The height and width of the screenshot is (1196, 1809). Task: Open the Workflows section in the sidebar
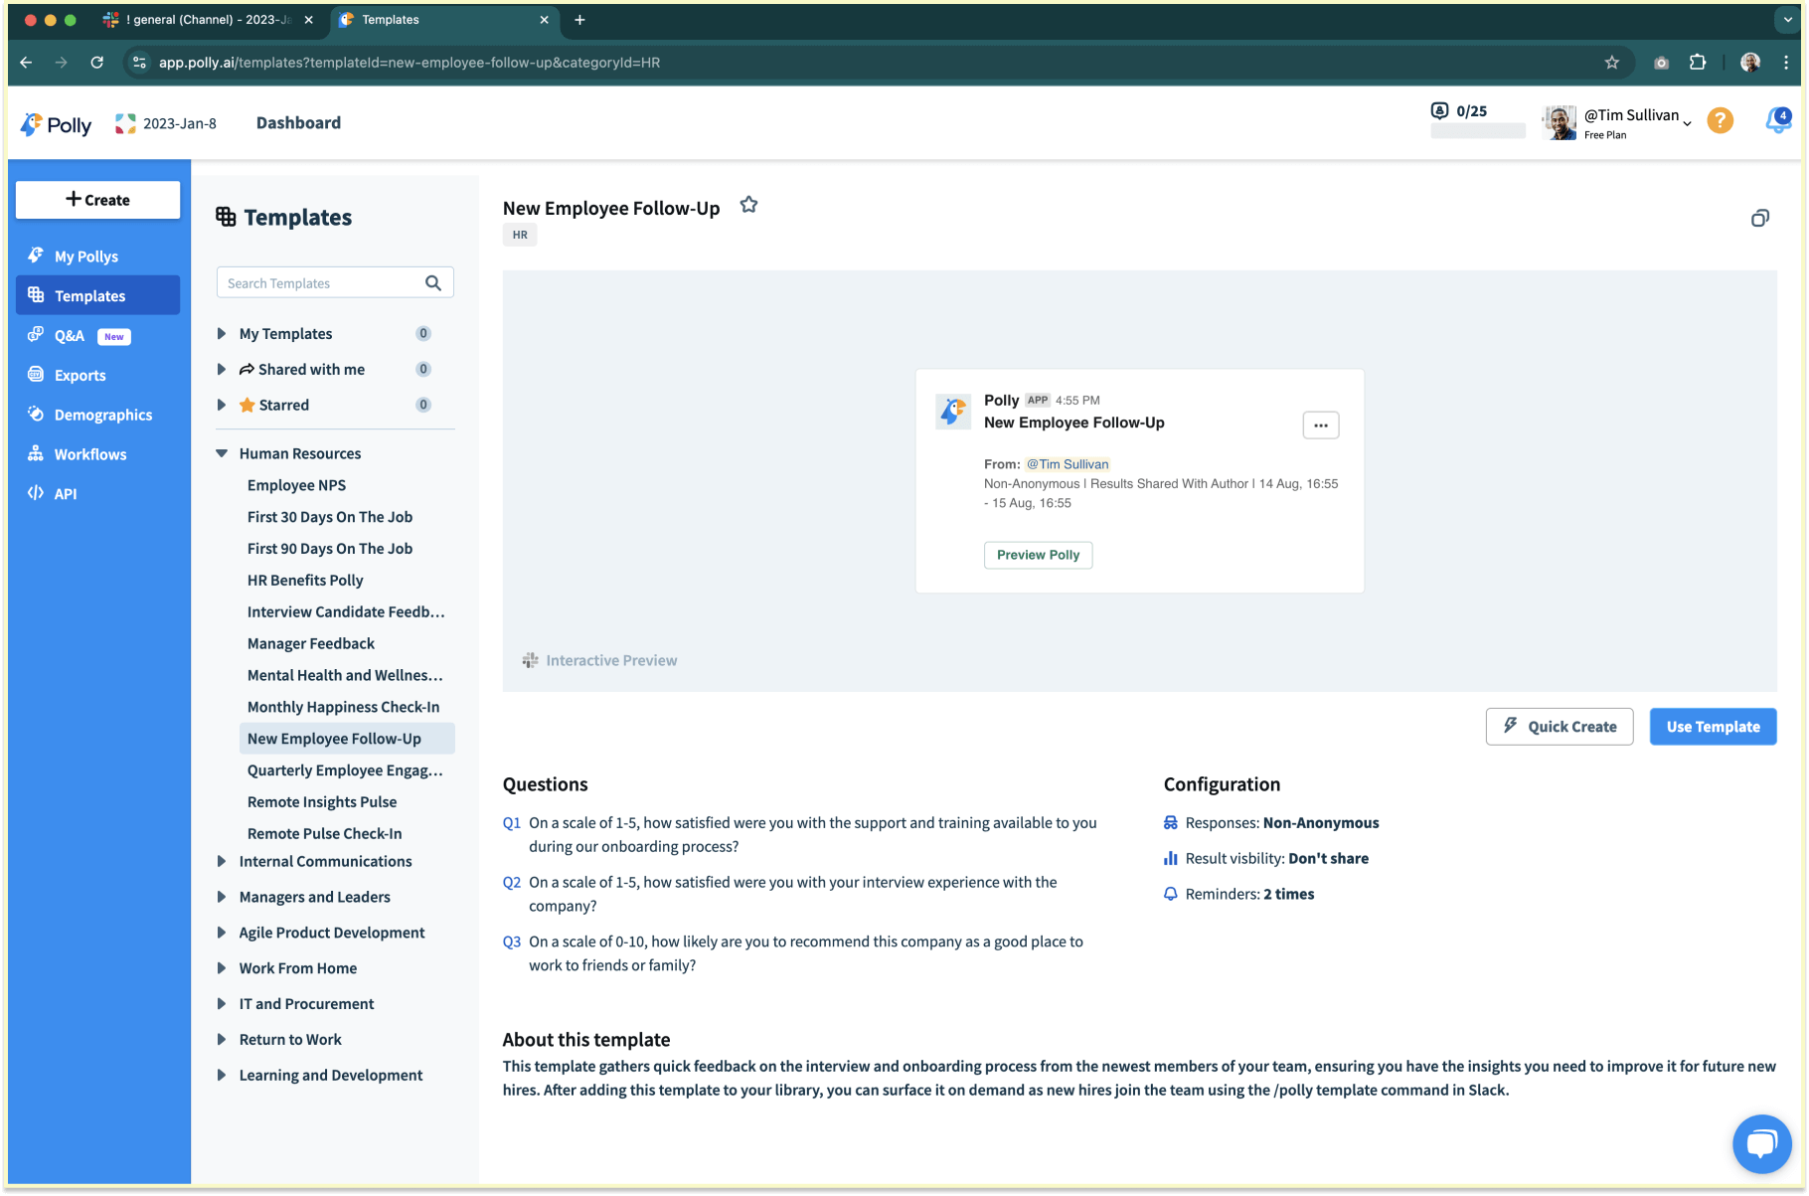pos(89,453)
